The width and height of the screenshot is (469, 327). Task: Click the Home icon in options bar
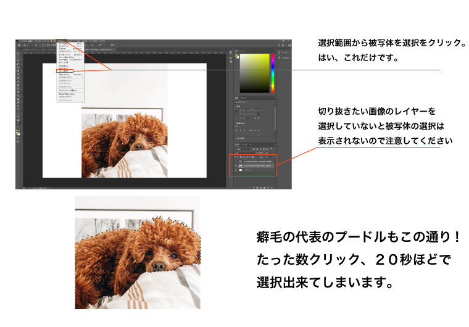pos(20,45)
